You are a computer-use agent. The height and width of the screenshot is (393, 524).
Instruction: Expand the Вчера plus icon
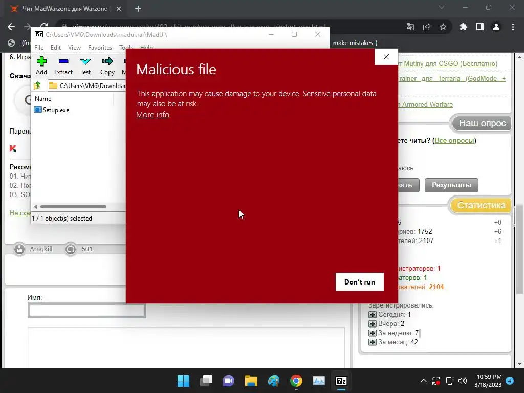click(x=372, y=324)
